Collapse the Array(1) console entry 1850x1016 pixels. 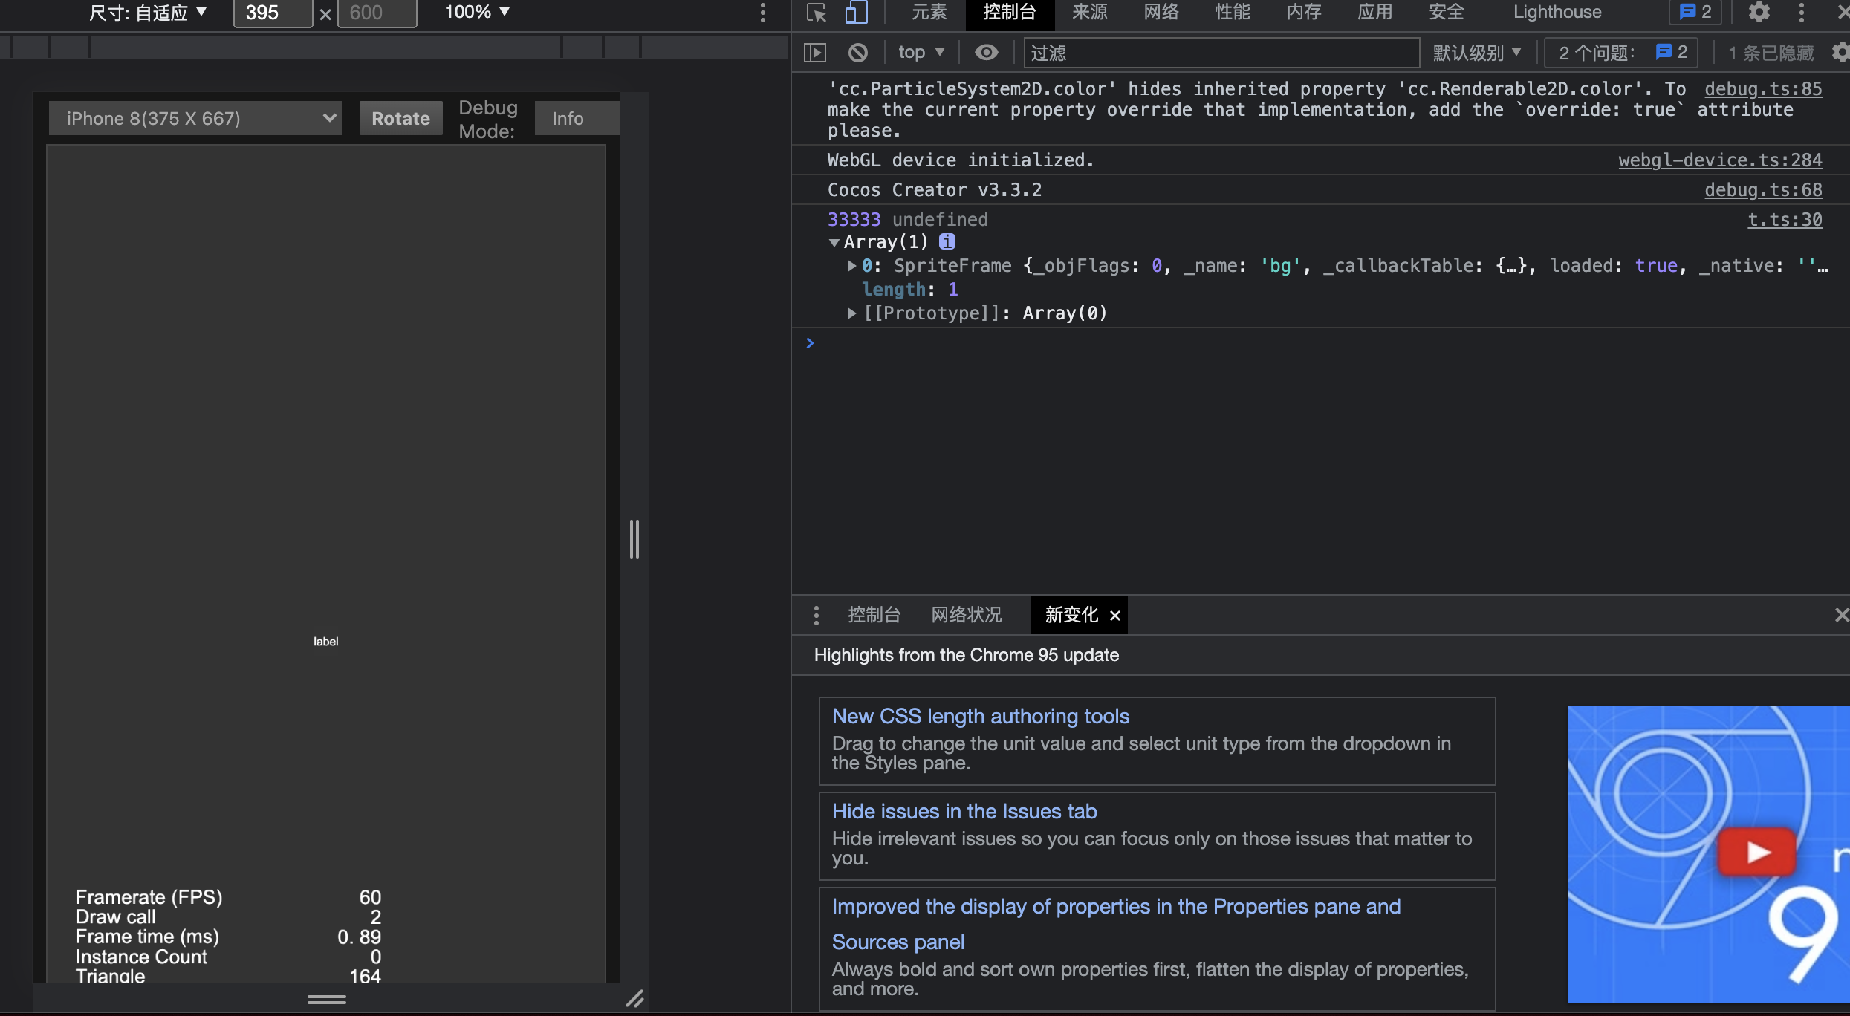[834, 242]
